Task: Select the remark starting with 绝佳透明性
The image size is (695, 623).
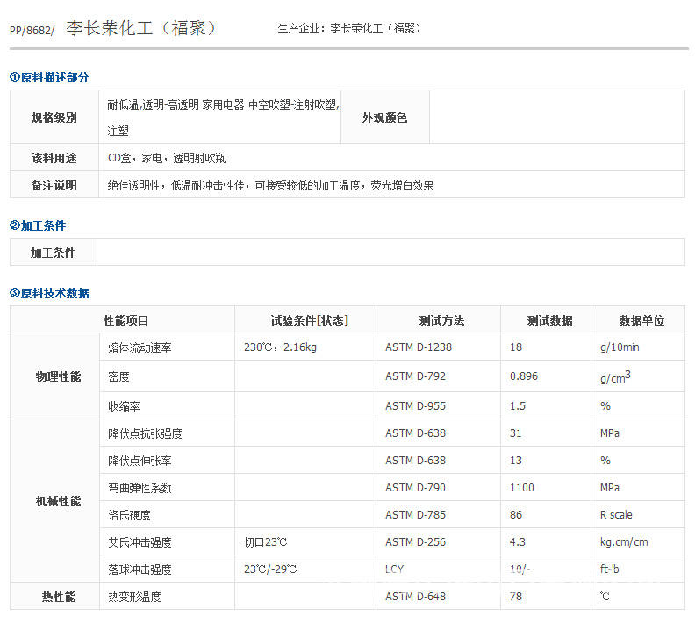Action: click(270, 185)
